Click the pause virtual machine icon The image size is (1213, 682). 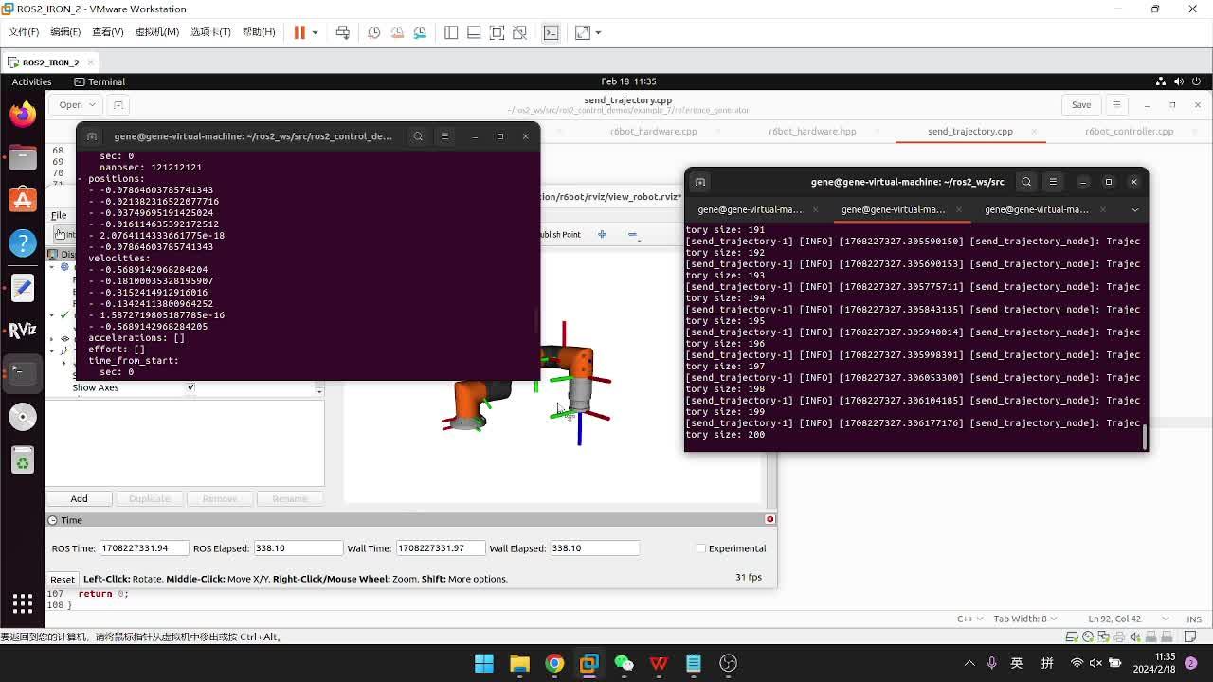tap(299, 32)
